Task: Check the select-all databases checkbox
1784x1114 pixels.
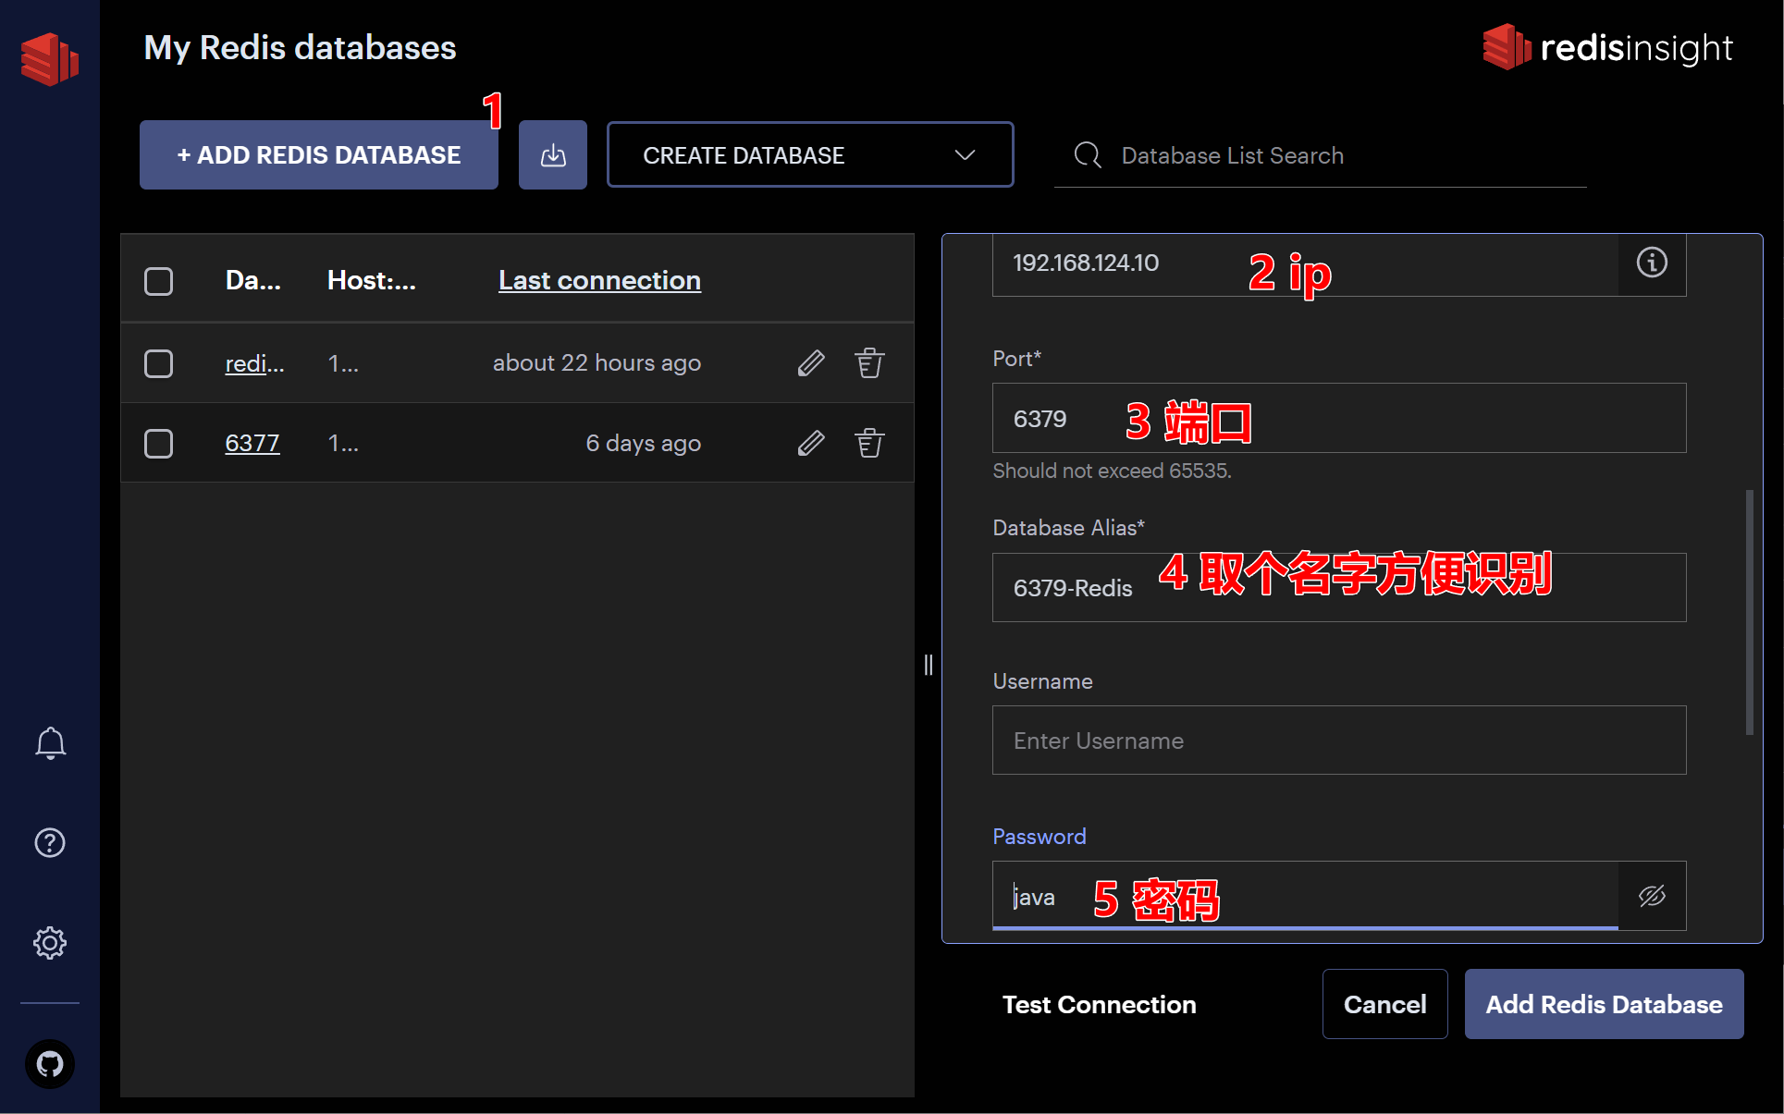Action: click(x=158, y=280)
